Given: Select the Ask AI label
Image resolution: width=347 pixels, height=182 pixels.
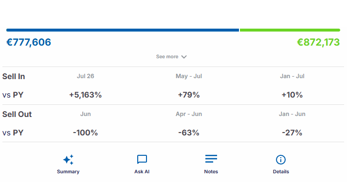Looking at the screenshot, I should click(142, 172).
